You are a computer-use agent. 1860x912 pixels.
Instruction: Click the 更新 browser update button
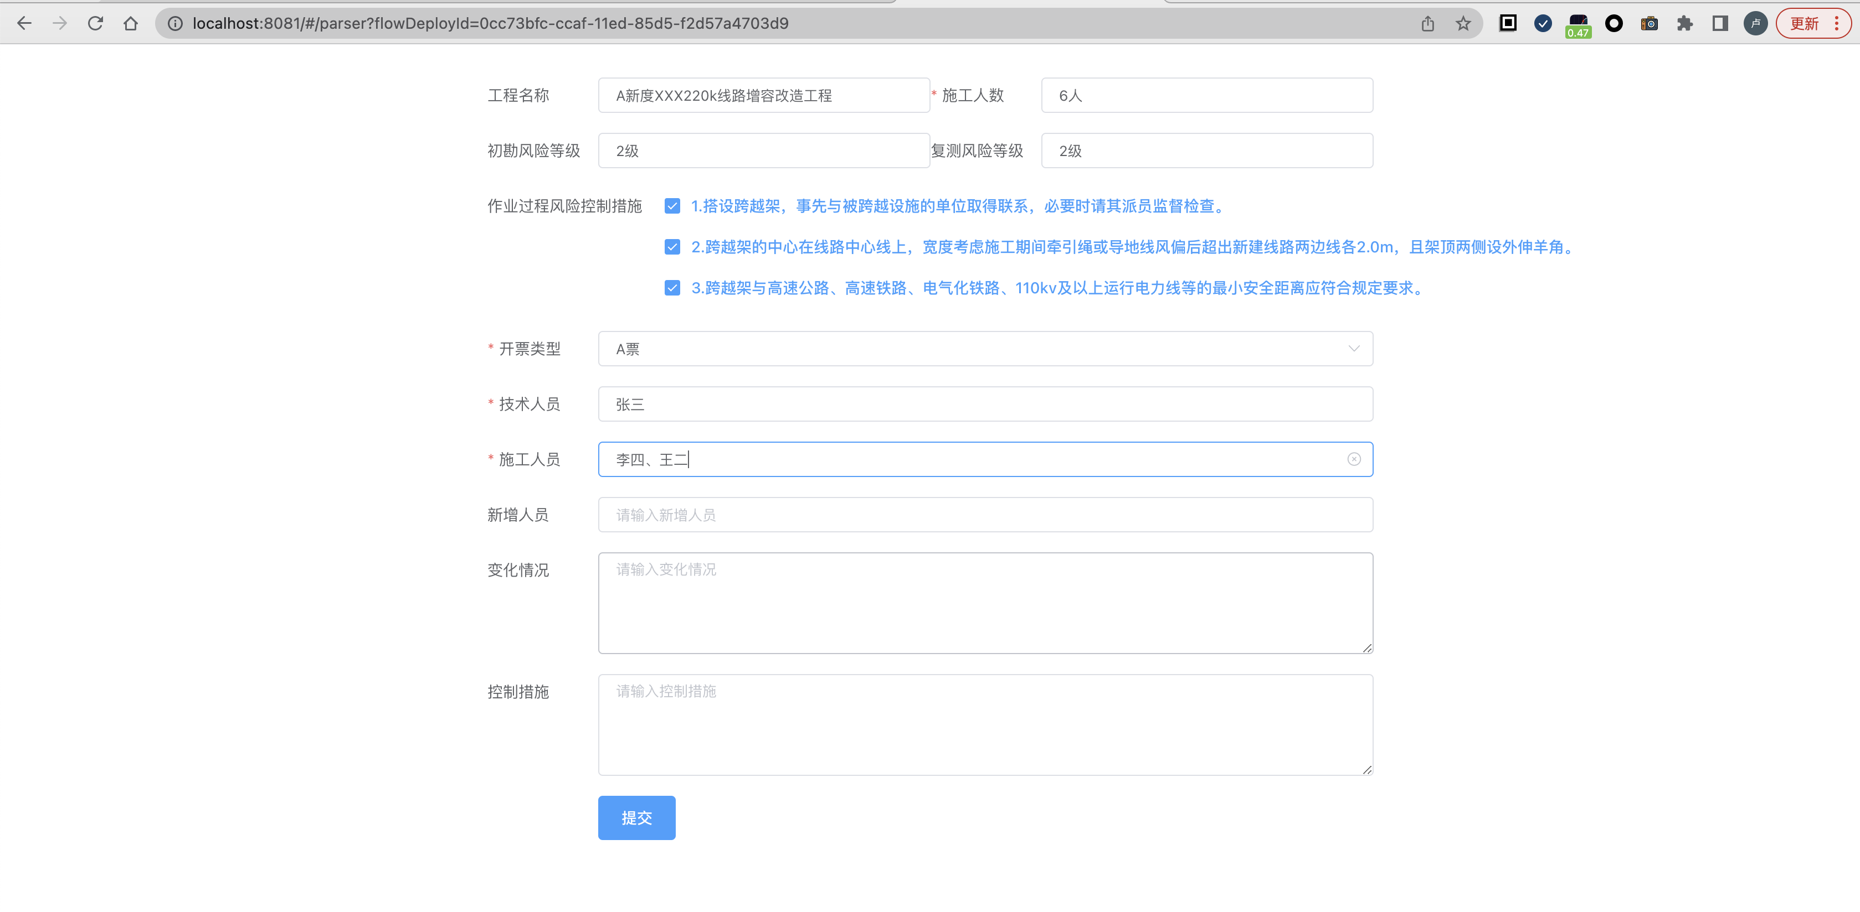1813,23
